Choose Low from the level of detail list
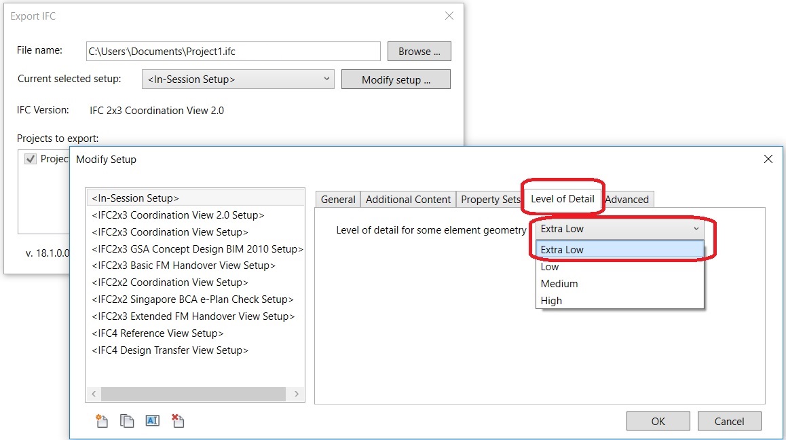The image size is (786, 440). [549, 266]
